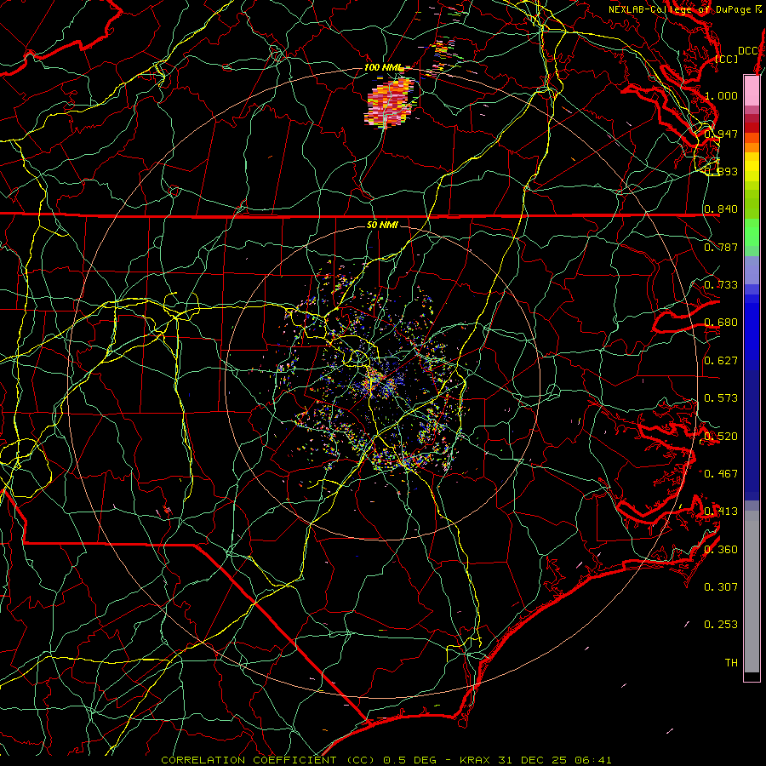
Task: Click the pink segment of the color bar
Action: tap(752, 91)
